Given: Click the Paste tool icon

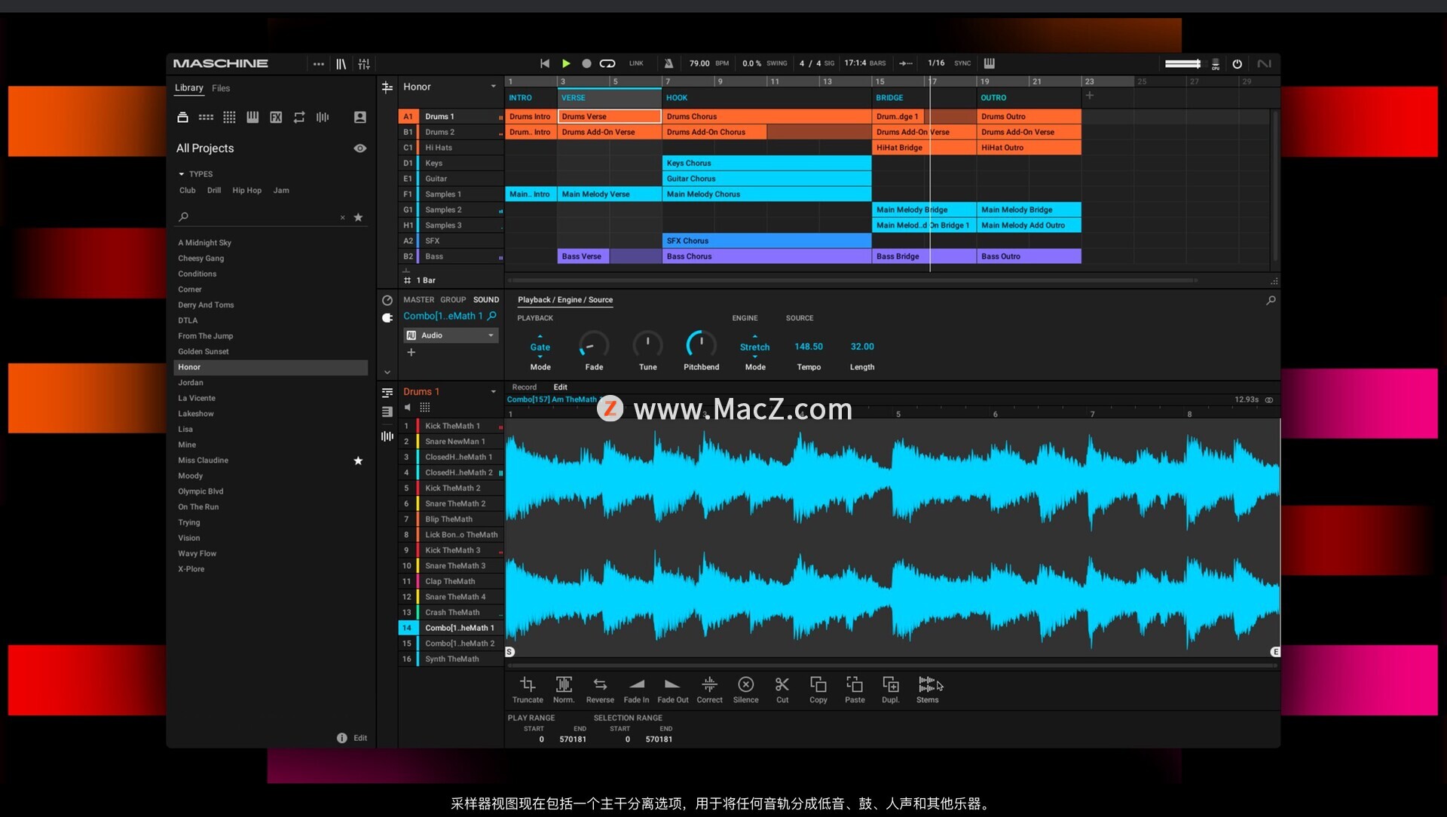Looking at the screenshot, I should pyautogui.click(x=855, y=684).
